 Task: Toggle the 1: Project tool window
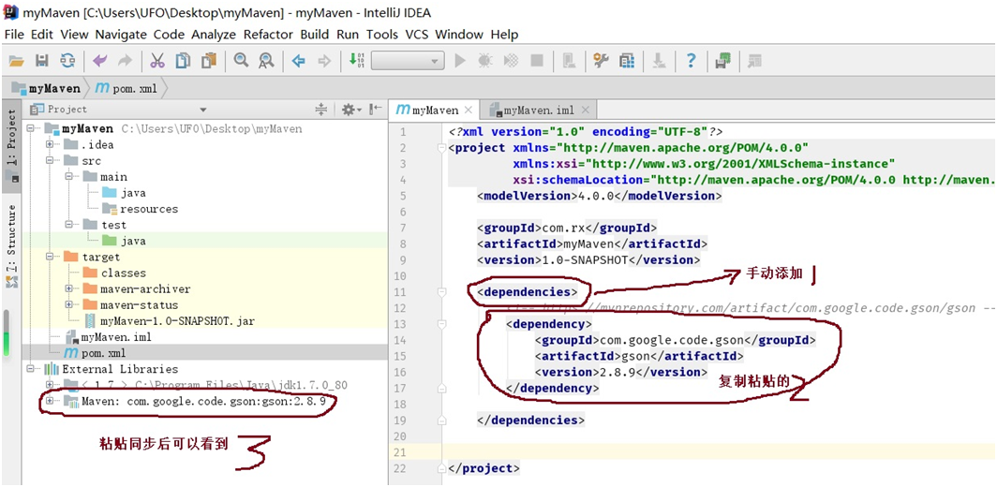[11, 145]
